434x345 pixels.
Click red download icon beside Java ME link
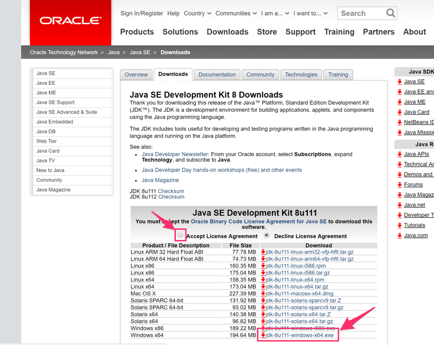(x=399, y=102)
